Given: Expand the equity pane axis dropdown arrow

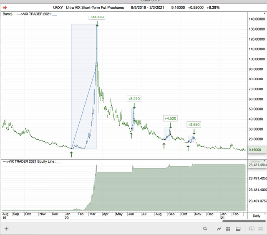Looking at the screenshot, I should [x=264, y=161].
